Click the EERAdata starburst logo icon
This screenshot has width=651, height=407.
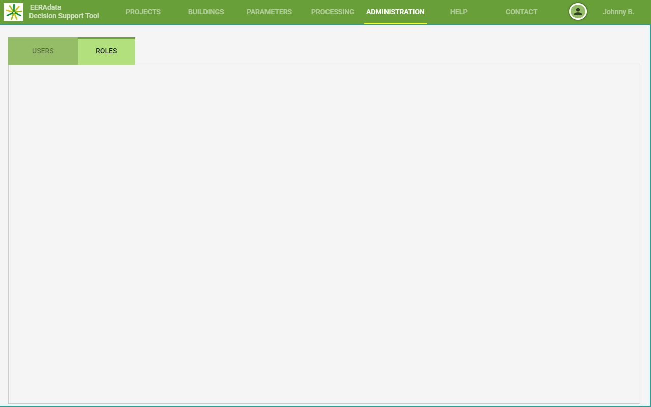13,12
